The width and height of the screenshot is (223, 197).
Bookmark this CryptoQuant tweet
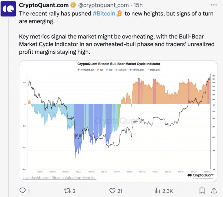[x=202, y=190]
